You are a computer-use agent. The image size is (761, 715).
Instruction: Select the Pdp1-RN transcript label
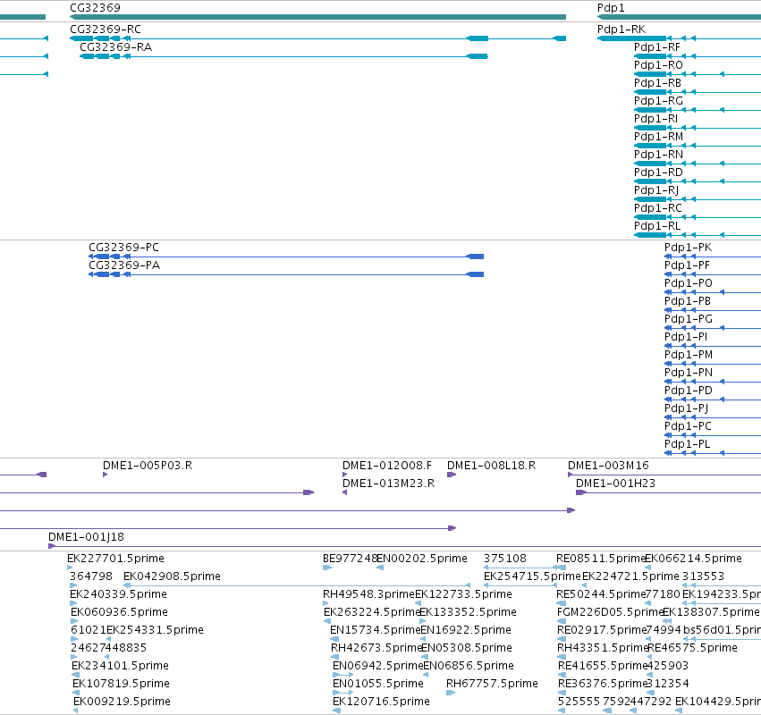658,155
